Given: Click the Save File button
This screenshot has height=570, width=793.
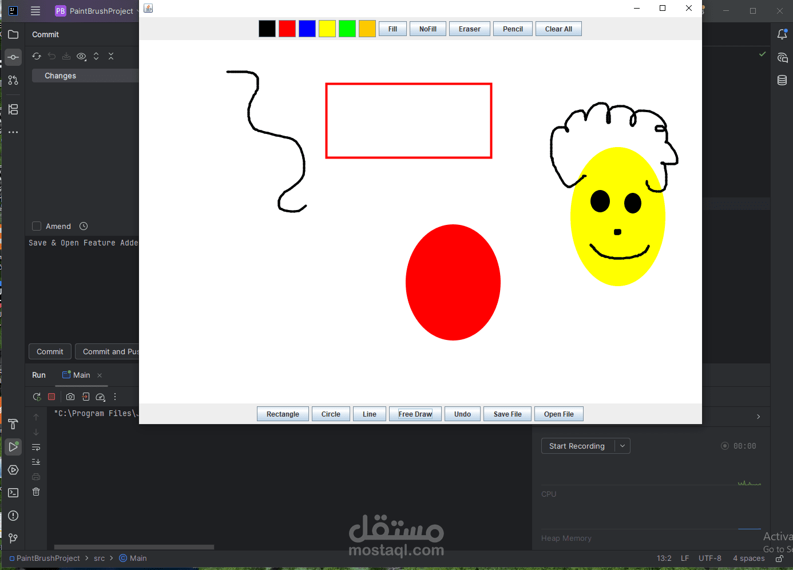Looking at the screenshot, I should pos(507,414).
